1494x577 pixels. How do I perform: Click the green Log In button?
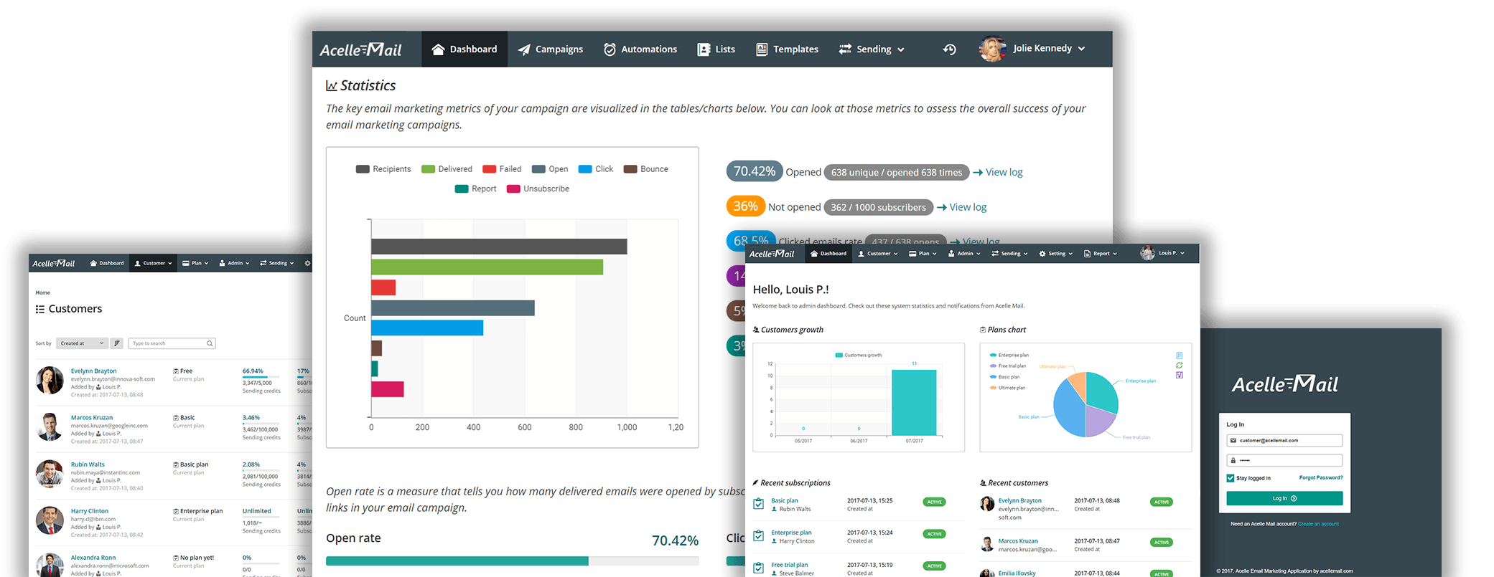pyautogui.click(x=1284, y=498)
